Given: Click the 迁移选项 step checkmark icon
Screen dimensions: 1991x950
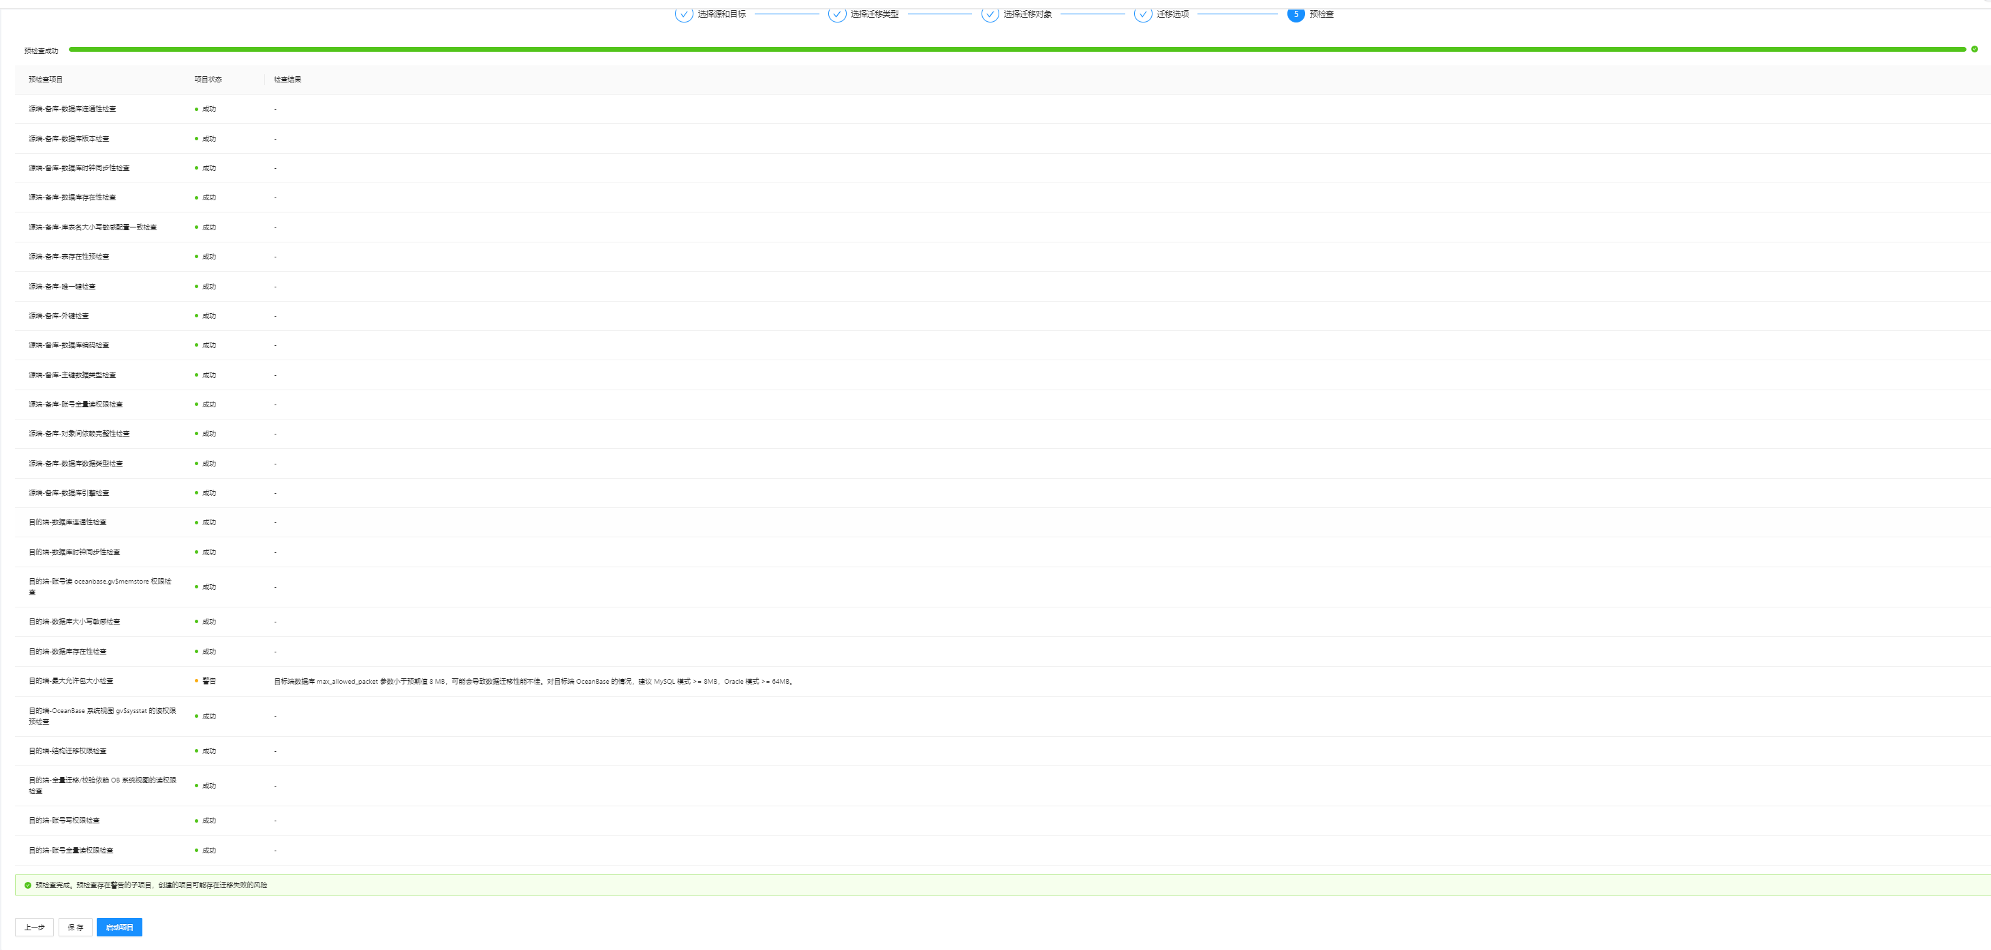Looking at the screenshot, I should (1142, 14).
